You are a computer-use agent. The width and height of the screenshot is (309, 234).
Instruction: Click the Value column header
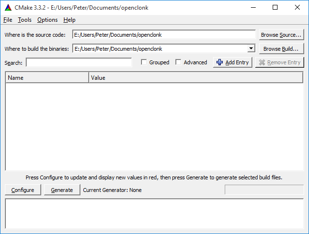196,78
